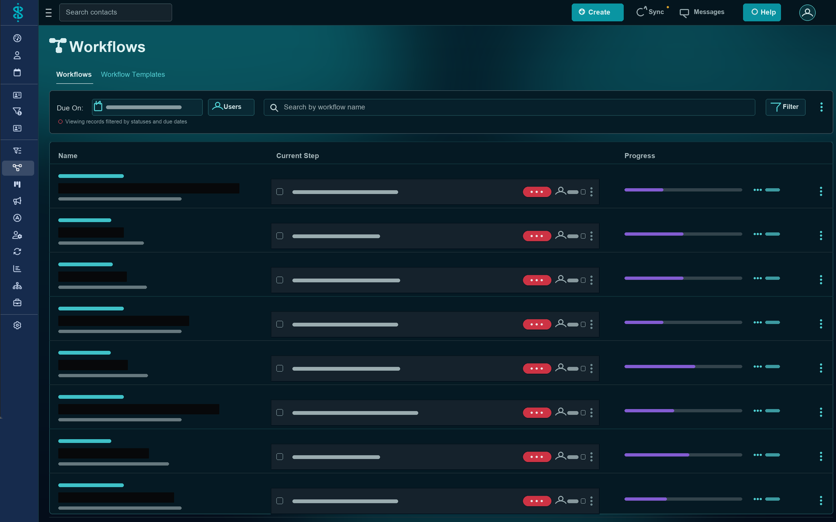
Task: Open Messages from the header
Action: click(x=702, y=12)
